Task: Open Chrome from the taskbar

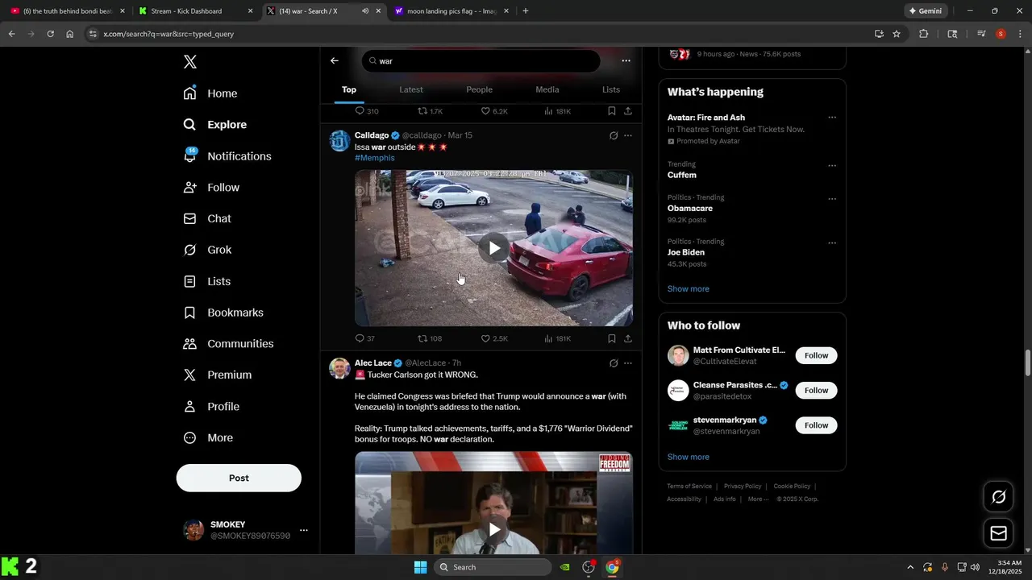Action: point(612,567)
